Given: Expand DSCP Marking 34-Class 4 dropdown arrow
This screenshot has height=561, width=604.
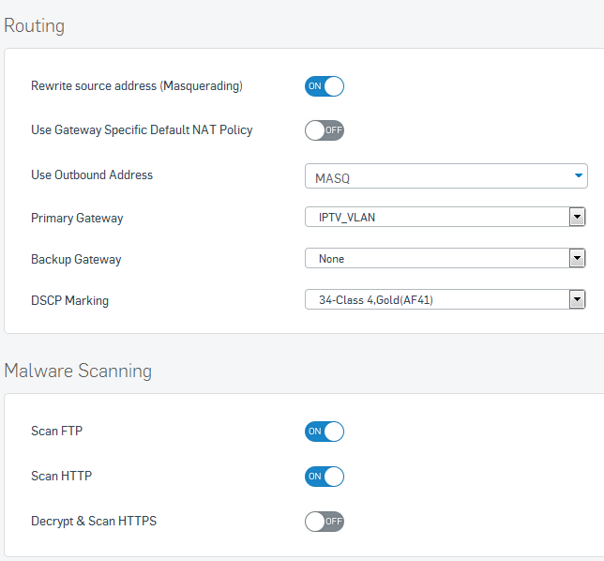Looking at the screenshot, I should 577,299.
